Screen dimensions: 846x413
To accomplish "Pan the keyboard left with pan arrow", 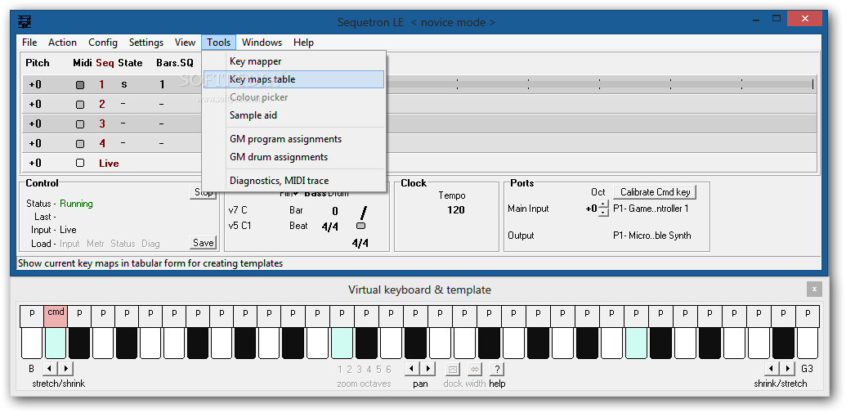I will (412, 370).
